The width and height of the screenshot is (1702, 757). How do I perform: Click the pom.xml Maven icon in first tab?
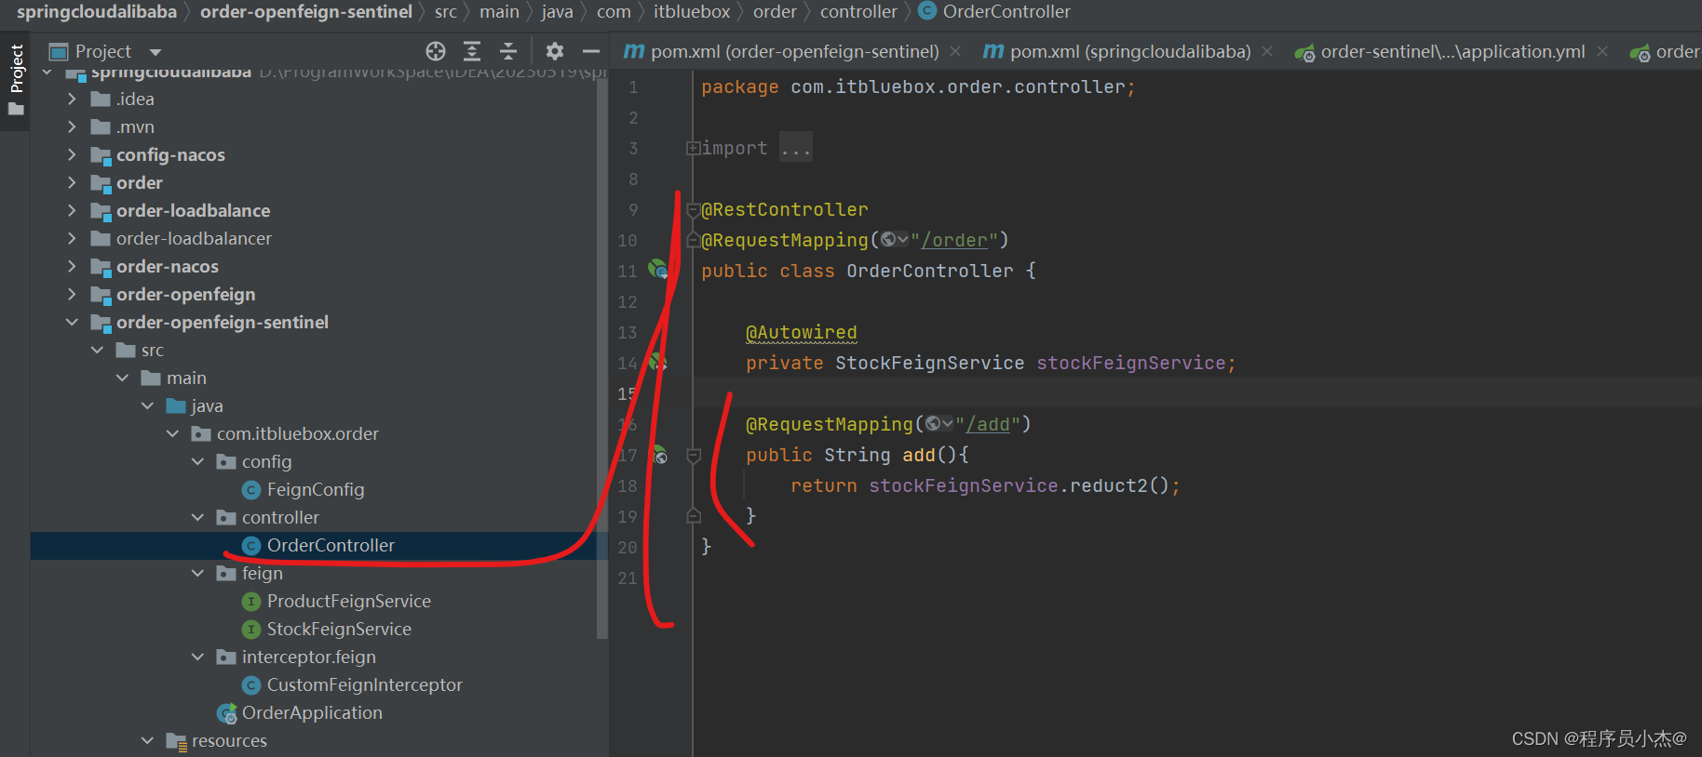point(634,52)
